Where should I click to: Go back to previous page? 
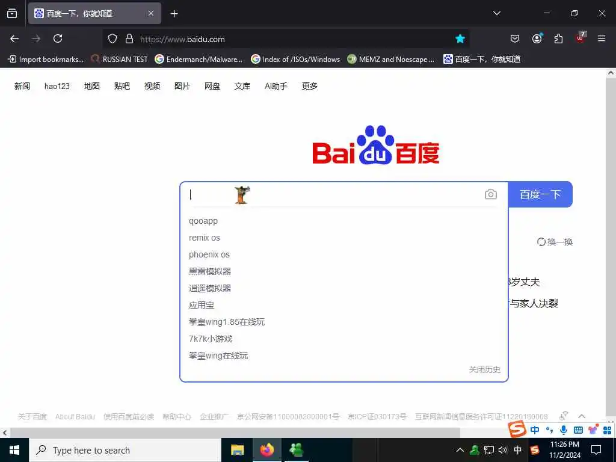click(14, 38)
